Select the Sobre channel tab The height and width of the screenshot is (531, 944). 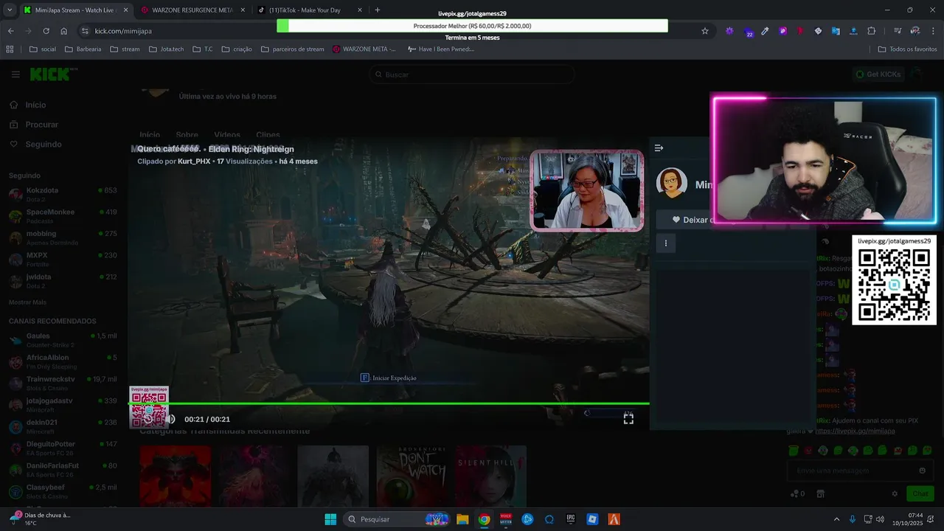[x=187, y=135]
